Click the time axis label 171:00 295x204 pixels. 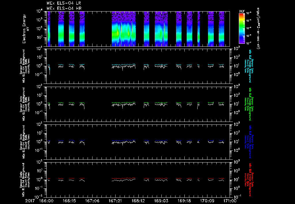coord(229,201)
